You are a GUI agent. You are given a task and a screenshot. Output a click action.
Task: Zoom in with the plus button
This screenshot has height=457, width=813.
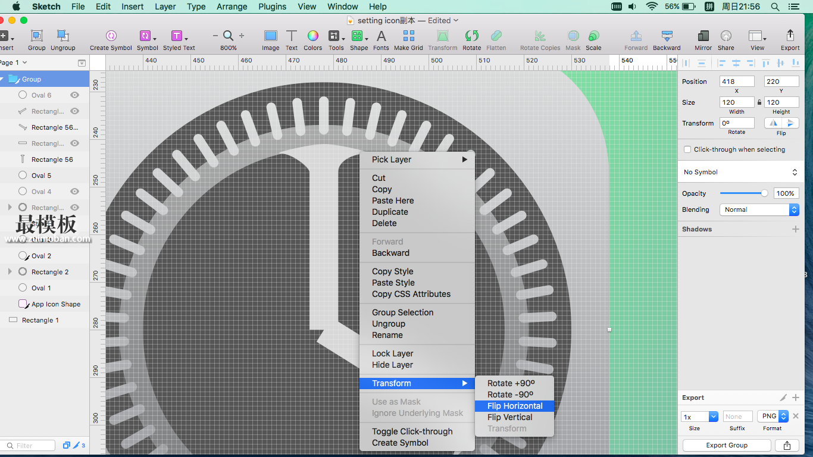242,36
